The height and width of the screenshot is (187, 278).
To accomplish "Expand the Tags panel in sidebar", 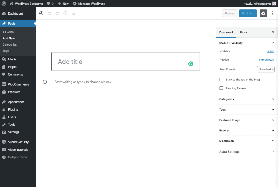I will (247, 109).
